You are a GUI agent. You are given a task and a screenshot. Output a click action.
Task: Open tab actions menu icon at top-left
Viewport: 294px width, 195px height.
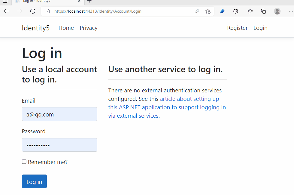[x=5, y=1]
